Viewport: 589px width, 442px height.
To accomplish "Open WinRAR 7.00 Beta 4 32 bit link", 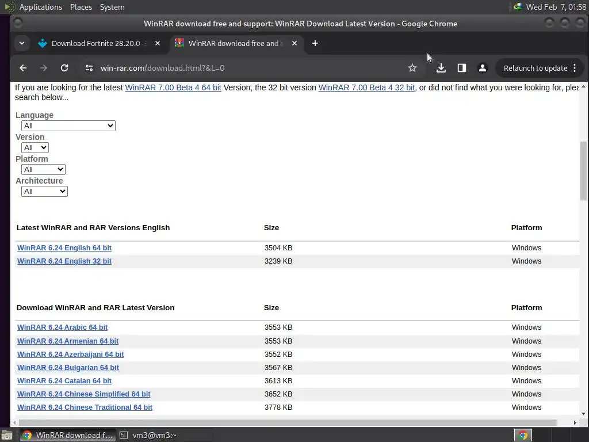I will pyautogui.click(x=366, y=87).
